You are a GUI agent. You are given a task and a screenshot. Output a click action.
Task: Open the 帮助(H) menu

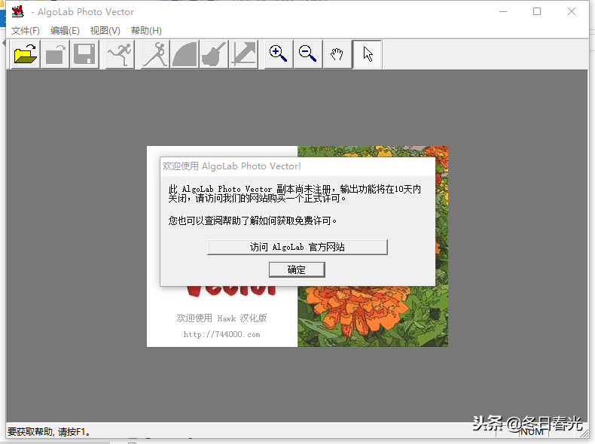(146, 30)
